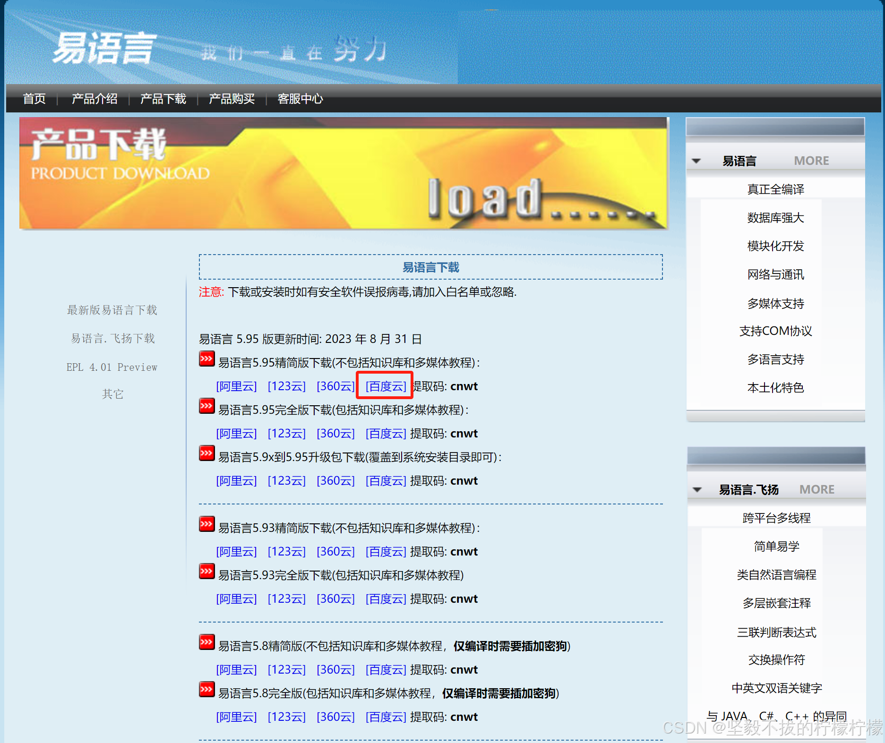Open the 产品介绍 navigation item
This screenshot has height=743, width=885.
tap(95, 99)
